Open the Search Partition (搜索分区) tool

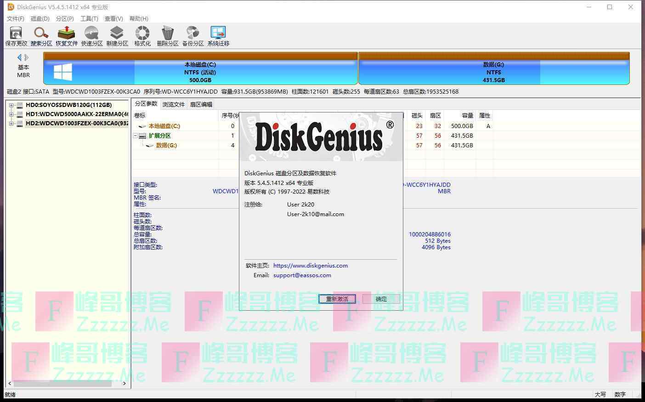coord(41,36)
